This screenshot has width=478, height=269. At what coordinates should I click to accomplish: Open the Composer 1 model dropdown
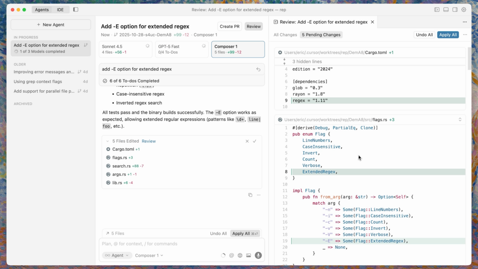coord(149,255)
